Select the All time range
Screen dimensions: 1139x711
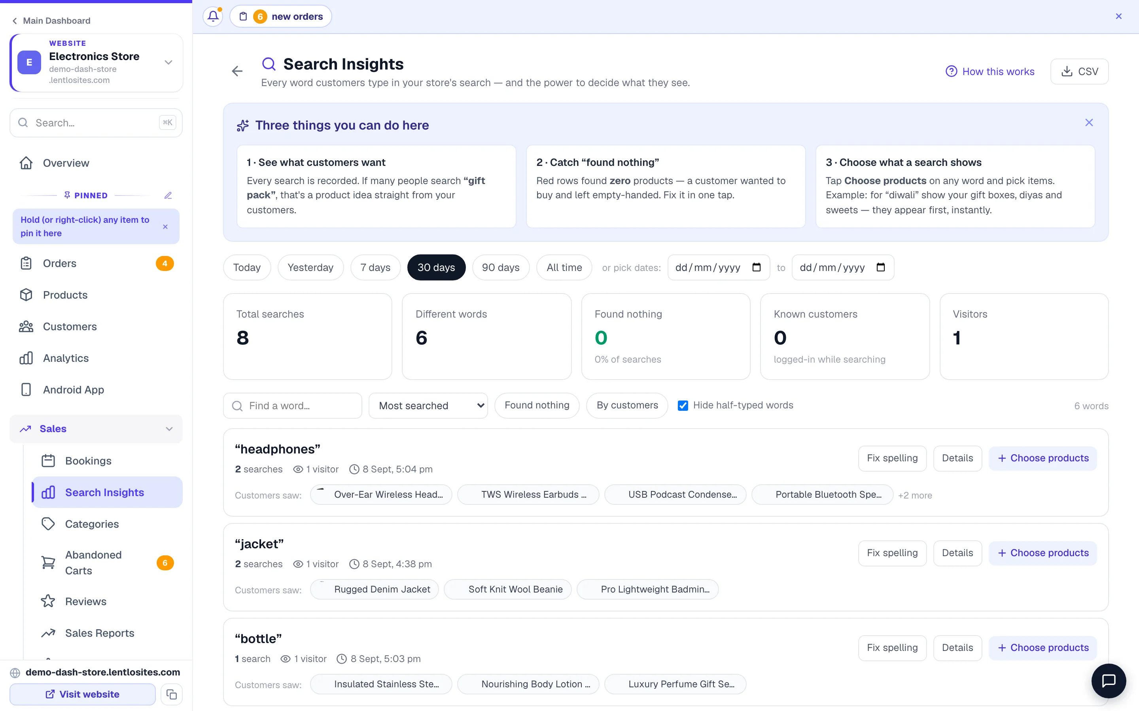coord(564,267)
